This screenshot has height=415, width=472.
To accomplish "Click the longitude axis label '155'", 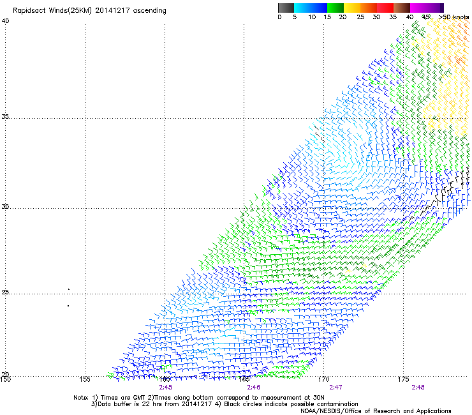I will (x=85, y=379).
